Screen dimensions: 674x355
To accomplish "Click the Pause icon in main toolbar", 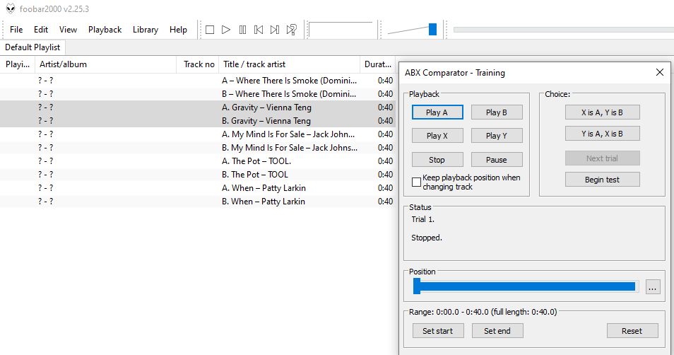I will coord(242,30).
